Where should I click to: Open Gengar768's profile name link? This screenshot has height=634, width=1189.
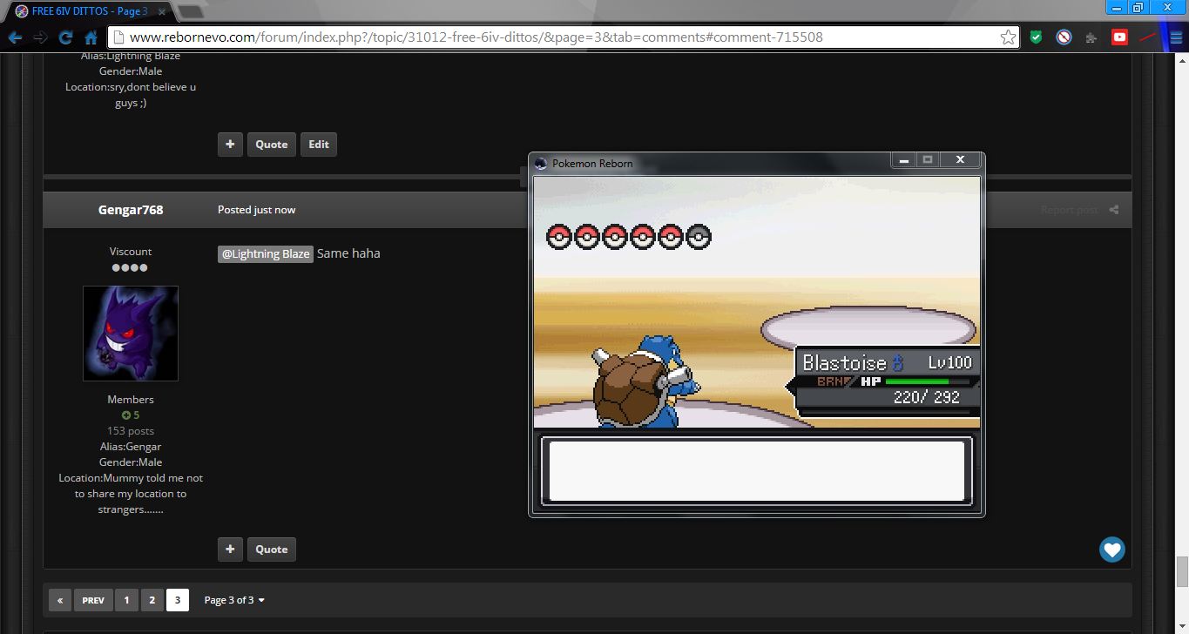[131, 210]
